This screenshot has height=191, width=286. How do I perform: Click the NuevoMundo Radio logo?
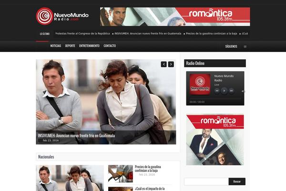[62, 16]
